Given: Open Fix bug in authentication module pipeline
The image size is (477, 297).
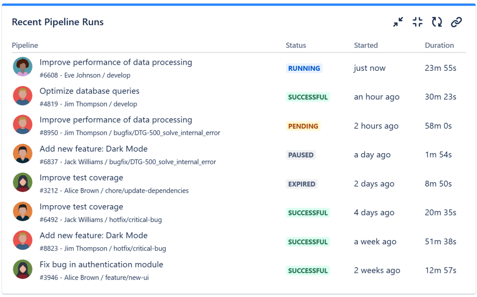Looking at the screenshot, I should click(x=101, y=264).
